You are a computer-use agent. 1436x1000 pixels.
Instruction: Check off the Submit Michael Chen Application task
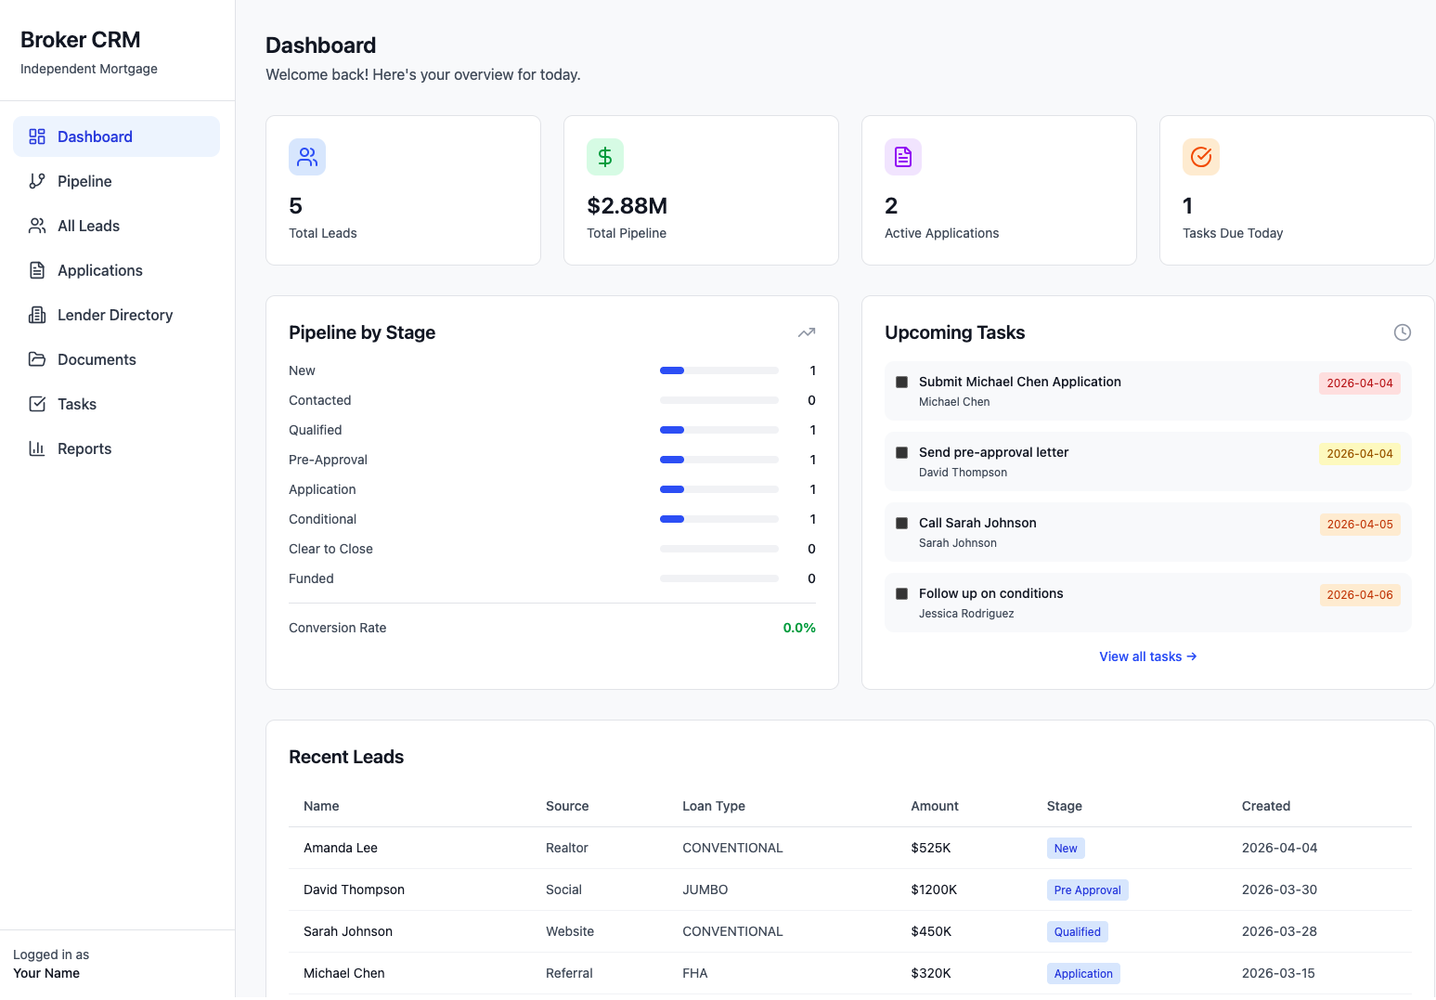pyautogui.click(x=900, y=382)
